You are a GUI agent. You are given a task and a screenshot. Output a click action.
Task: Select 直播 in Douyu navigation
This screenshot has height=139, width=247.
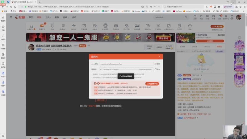(x=39, y=17)
